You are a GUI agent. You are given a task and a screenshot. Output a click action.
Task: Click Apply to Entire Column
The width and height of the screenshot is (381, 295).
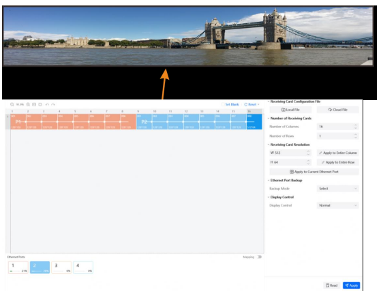[x=337, y=153]
